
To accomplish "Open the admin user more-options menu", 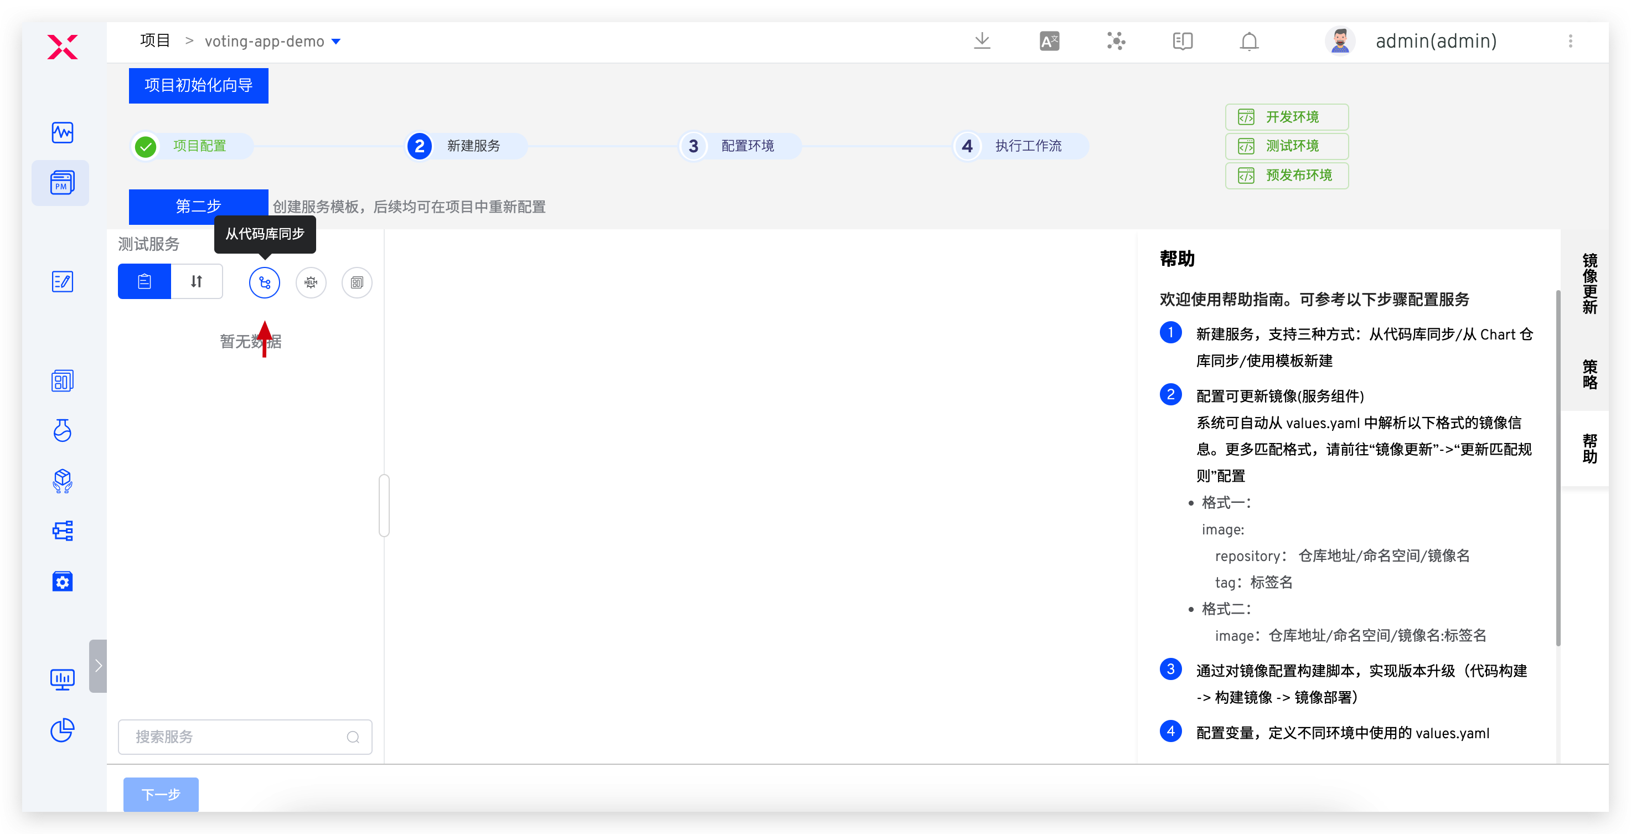I will click(x=1570, y=42).
